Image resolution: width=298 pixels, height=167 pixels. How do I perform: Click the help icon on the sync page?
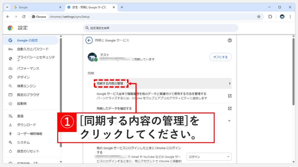pos(230,40)
